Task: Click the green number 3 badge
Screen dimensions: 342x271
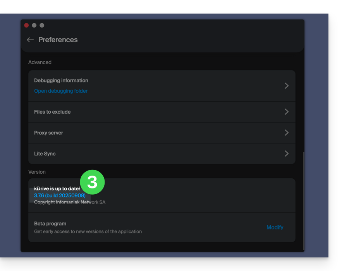Action: coord(92,182)
